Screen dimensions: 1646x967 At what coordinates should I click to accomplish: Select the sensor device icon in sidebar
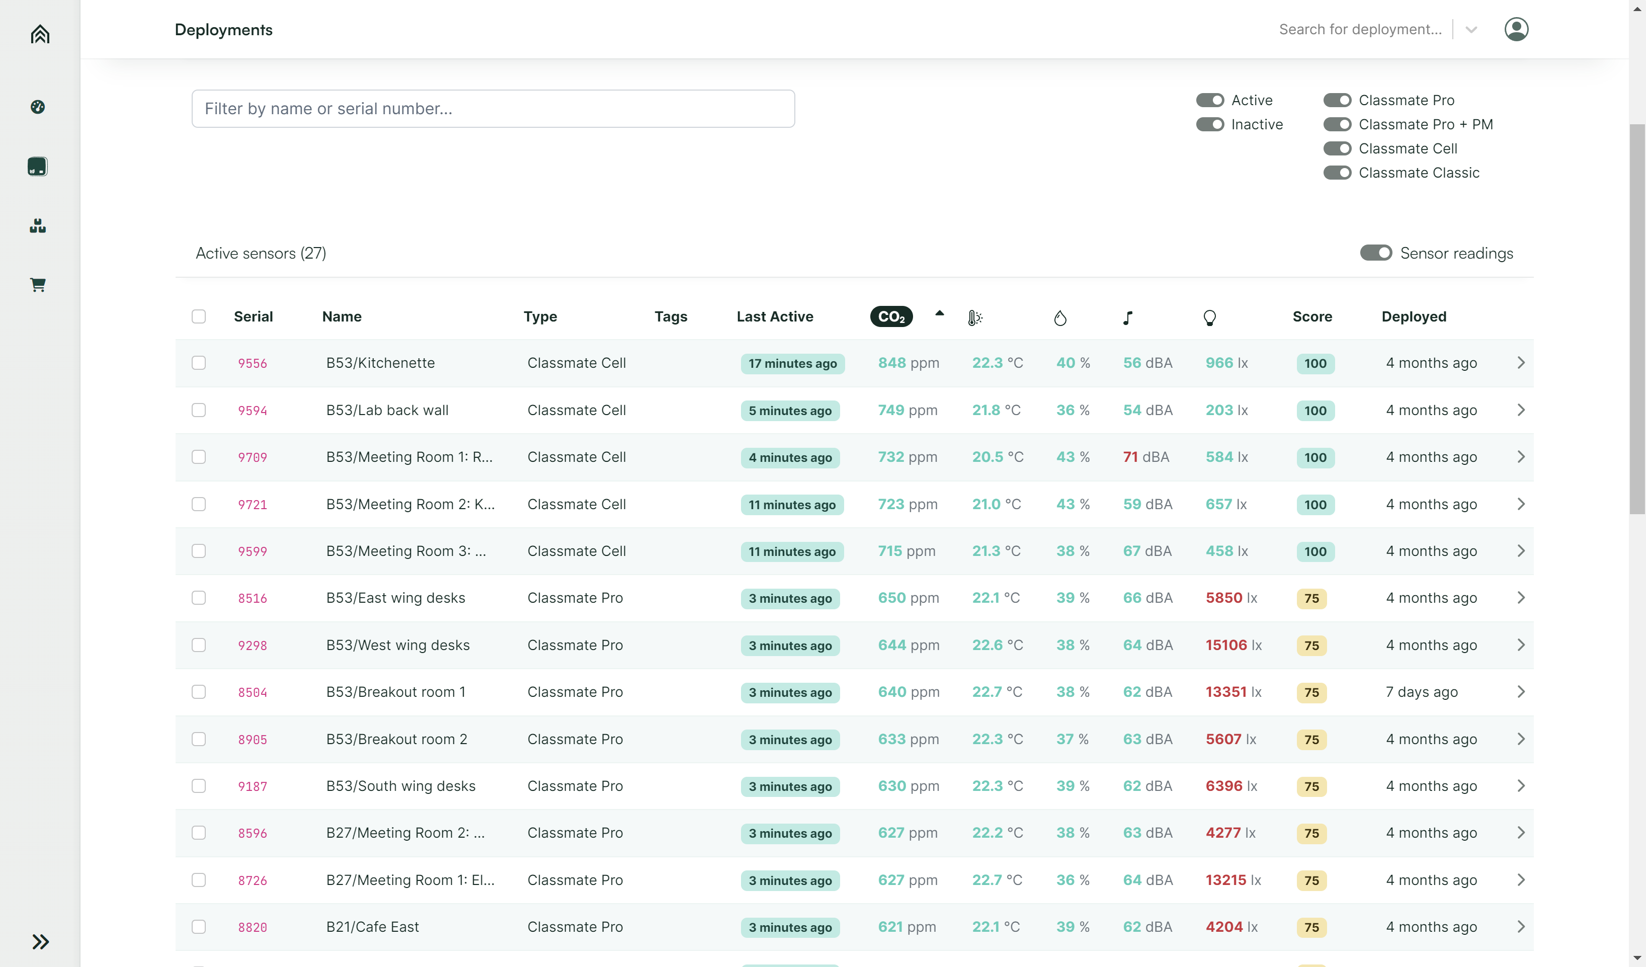tap(38, 167)
